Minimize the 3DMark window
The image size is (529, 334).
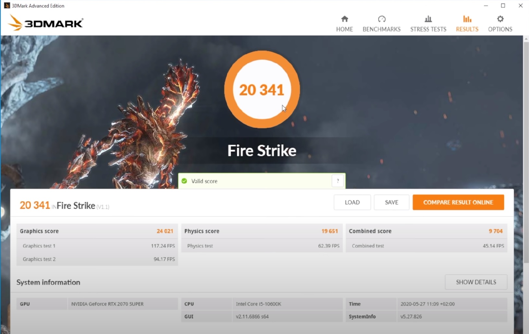coord(486,6)
